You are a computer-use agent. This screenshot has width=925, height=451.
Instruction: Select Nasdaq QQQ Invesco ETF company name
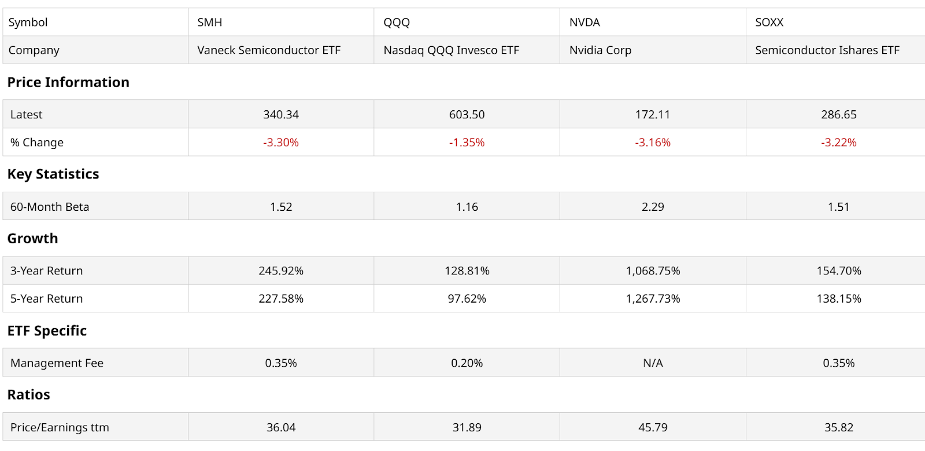click(451, 50)
